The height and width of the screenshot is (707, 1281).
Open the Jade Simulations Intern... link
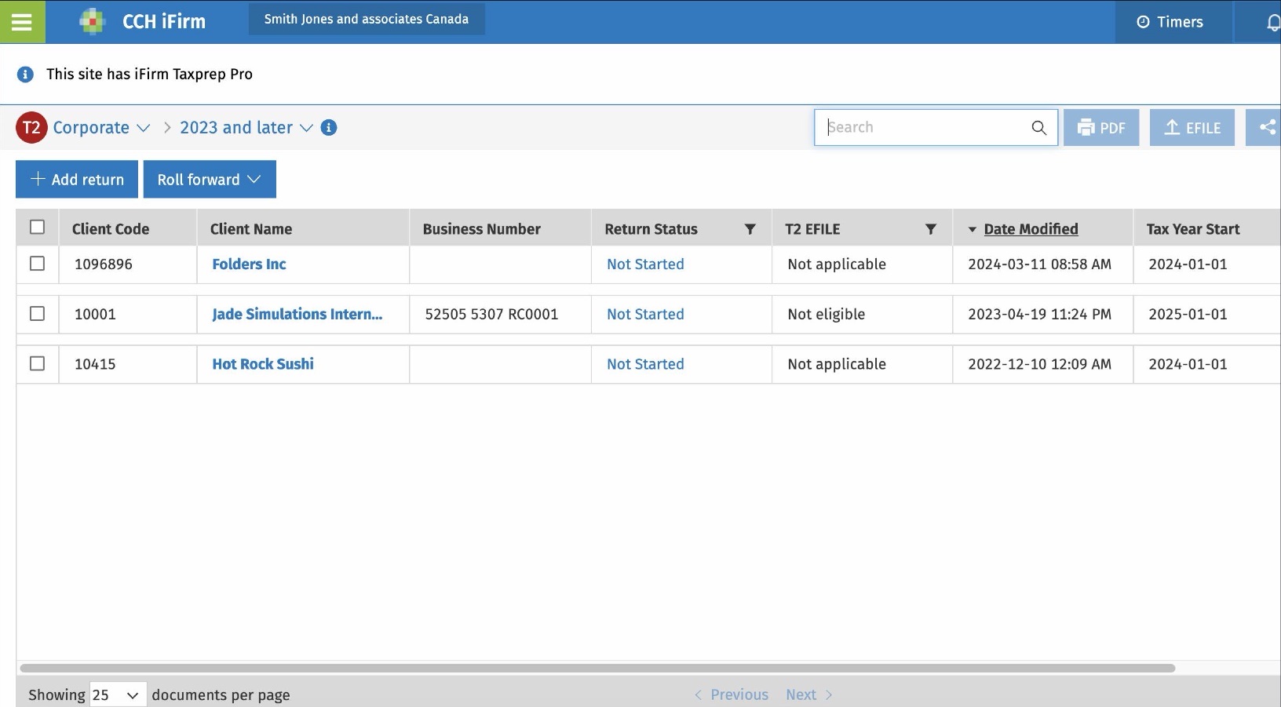point(297,315)
